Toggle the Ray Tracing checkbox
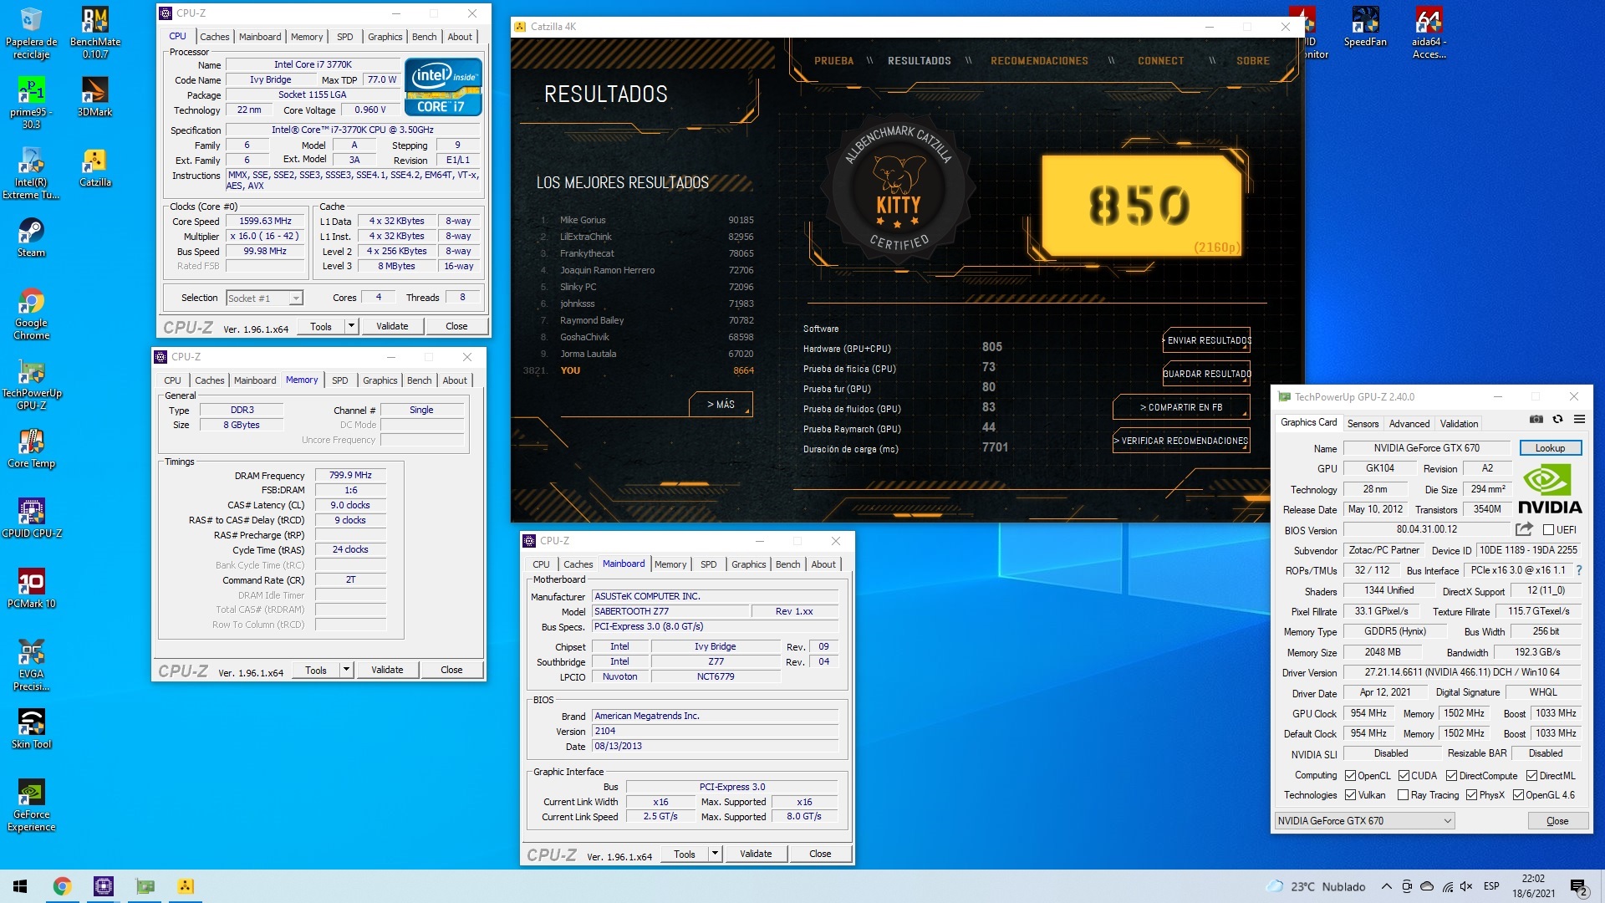The image size is (1605, 903). tap(1403, 795)
